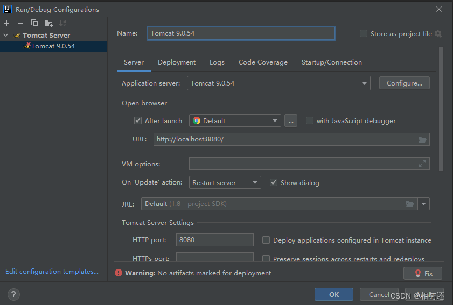The height and width of the screenshot is (305, 453).
Task: Open the JRE dropdown arrow
Action: point(423,204)
